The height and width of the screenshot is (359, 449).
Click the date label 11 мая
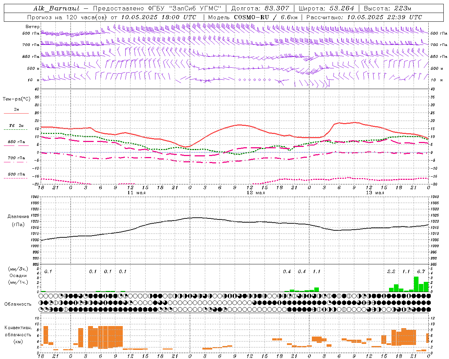(136, 193)
